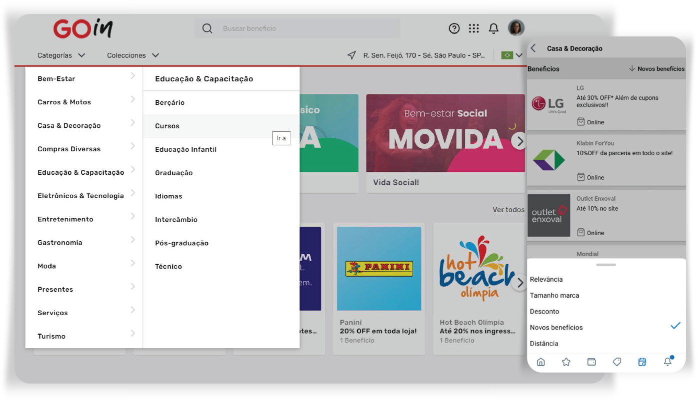697x401 pixels.
Task: Expand the Bem-Estar category
Action: tap(84, 78)
